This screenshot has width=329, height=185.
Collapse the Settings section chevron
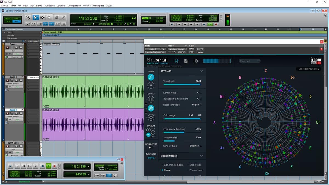[201, 71]
